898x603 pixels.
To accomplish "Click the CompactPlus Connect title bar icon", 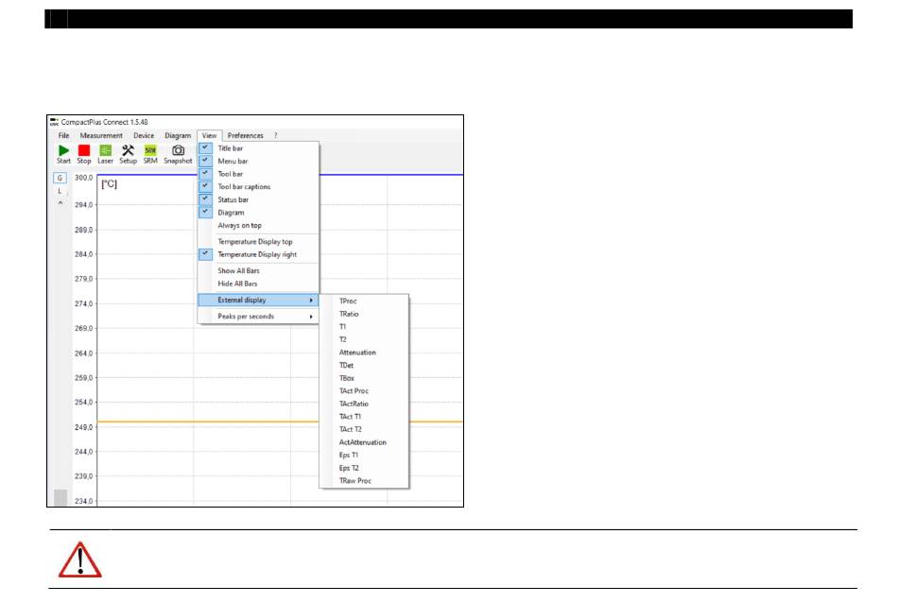I will coord(54,122).
